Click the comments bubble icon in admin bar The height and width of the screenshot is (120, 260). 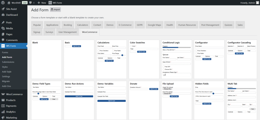coord(30,3)
